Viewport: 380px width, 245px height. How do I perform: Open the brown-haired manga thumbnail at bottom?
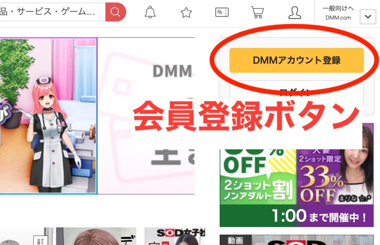(x=96, y=236)
